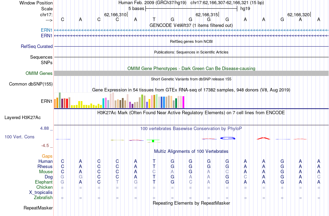Click the GTEx Gene Expression track title
329x216 pixels.
click(x=191, y=90)
